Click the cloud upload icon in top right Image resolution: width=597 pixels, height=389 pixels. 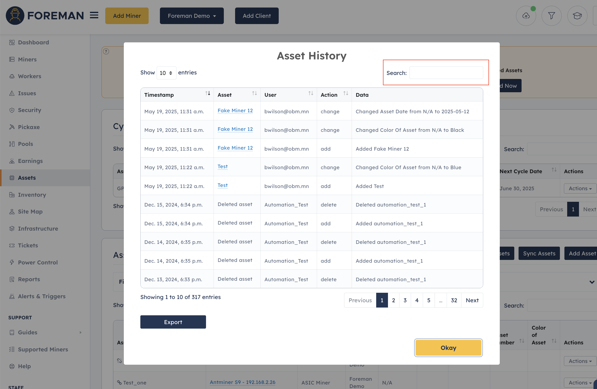526,16
